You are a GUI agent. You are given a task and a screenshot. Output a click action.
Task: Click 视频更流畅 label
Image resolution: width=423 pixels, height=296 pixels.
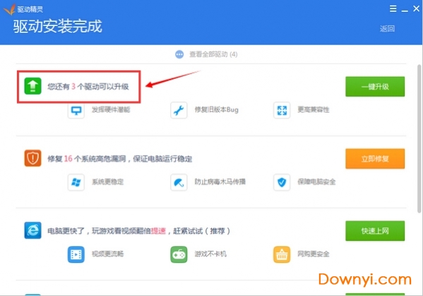[x=107, y=254]
